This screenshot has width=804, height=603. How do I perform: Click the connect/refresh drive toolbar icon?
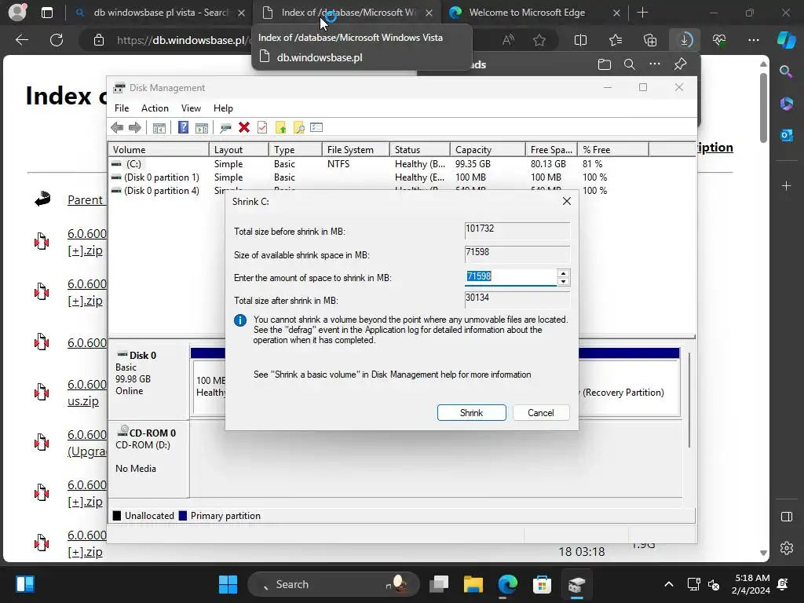coord(225,128)
